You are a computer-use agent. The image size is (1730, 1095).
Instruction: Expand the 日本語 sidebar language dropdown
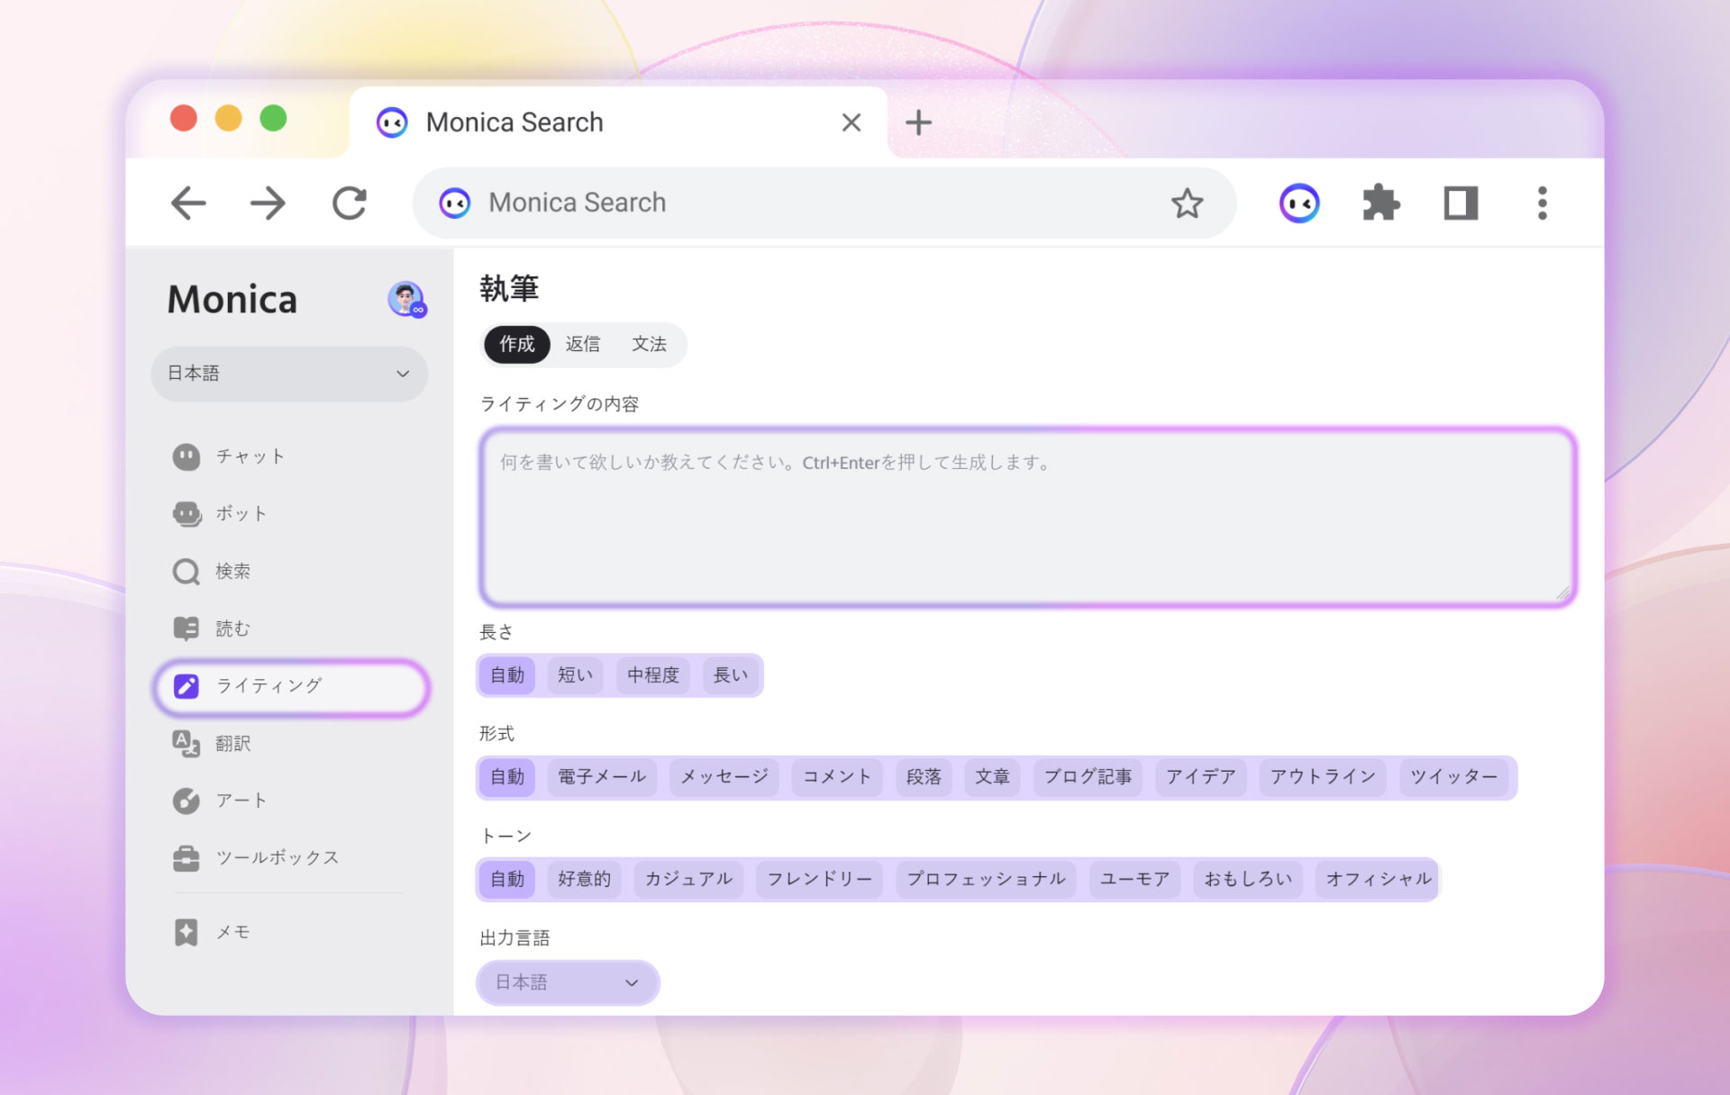tap(288, 374)
